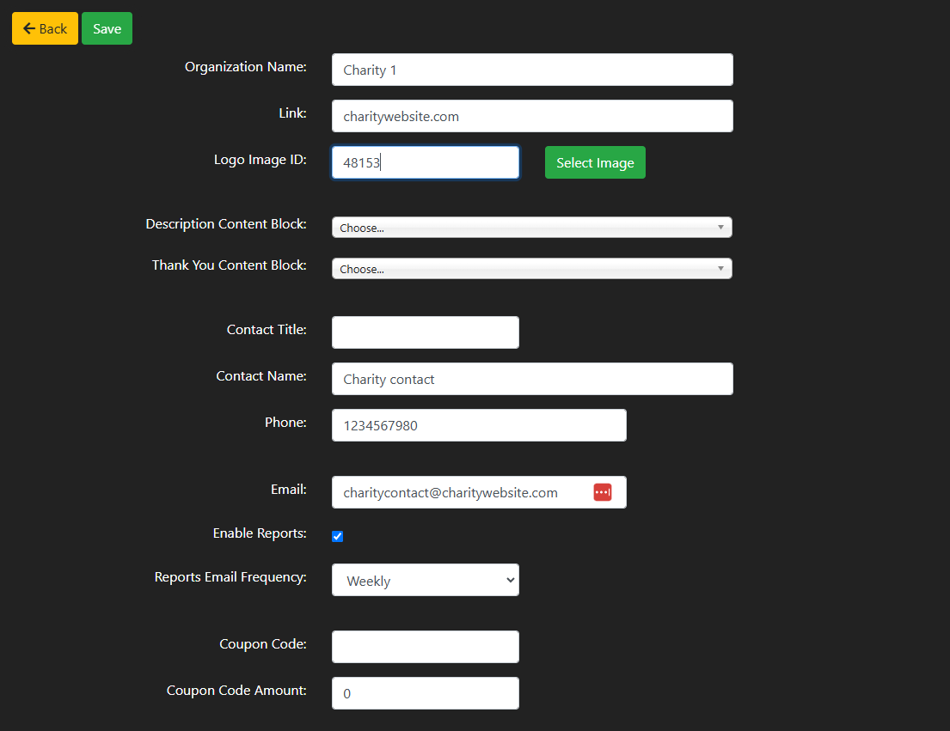This screenshot has height=731, width=950.
Task: Click into the Link text field
Action: click(x=531, y=116)
